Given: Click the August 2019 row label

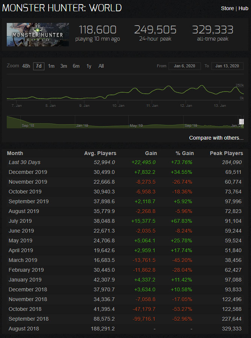Looking at the screenshot, I should (x=24, y=211).
